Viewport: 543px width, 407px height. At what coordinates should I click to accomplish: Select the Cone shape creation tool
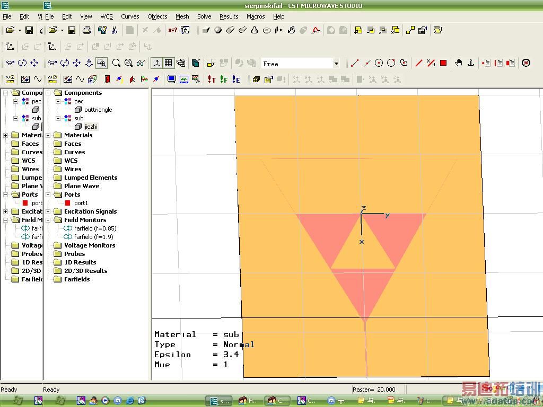255,30
